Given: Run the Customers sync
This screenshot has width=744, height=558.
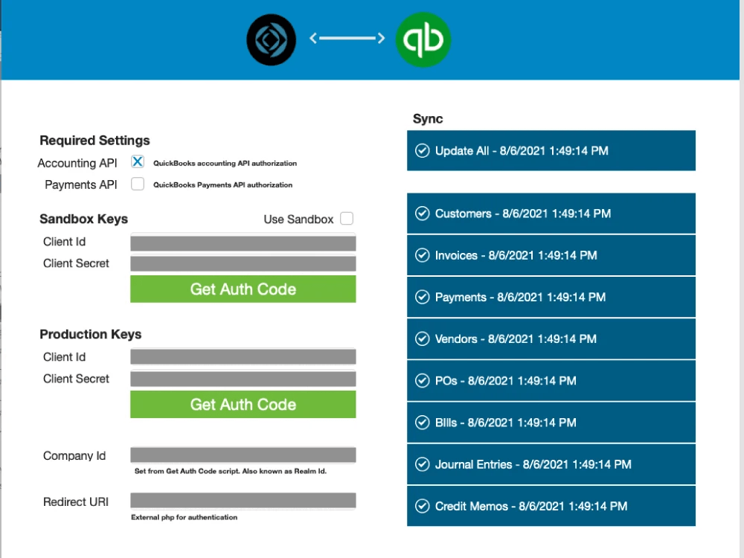Looking at the screenshot, I should [551, 214].
